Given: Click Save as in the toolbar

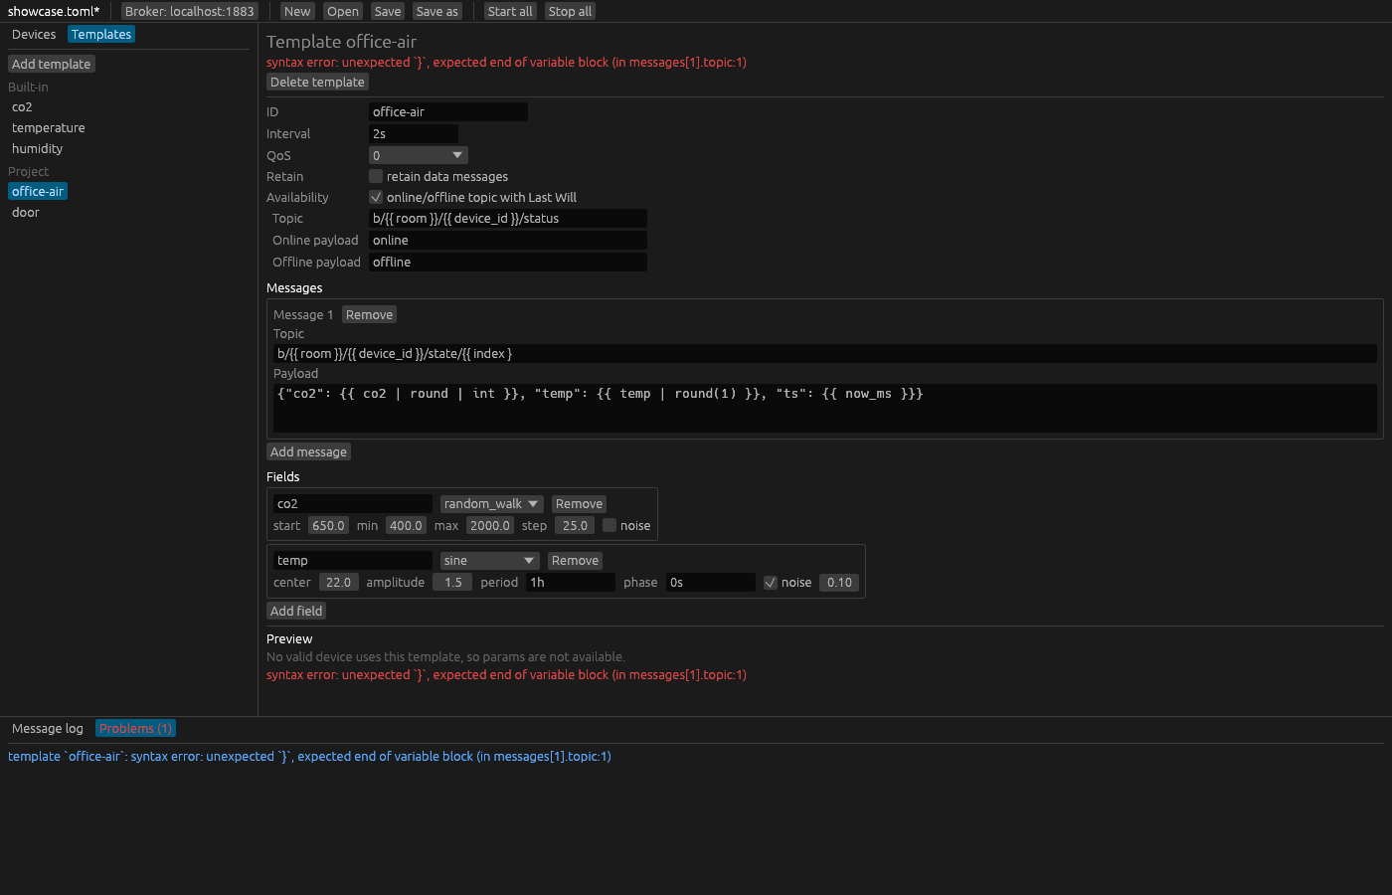Looking at the screenshot, I should (437, 11).
